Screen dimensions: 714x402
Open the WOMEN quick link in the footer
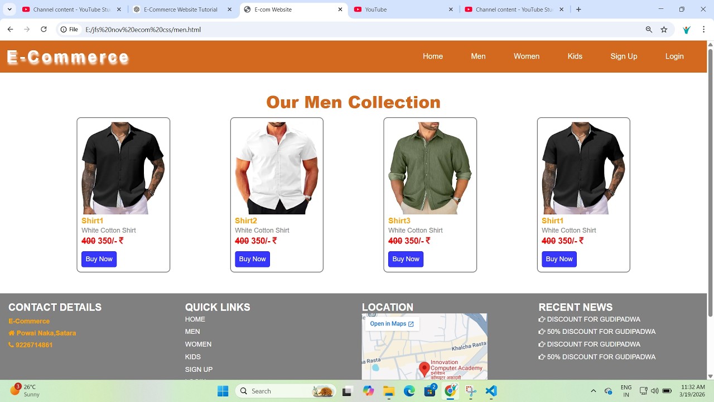(198, 344)
